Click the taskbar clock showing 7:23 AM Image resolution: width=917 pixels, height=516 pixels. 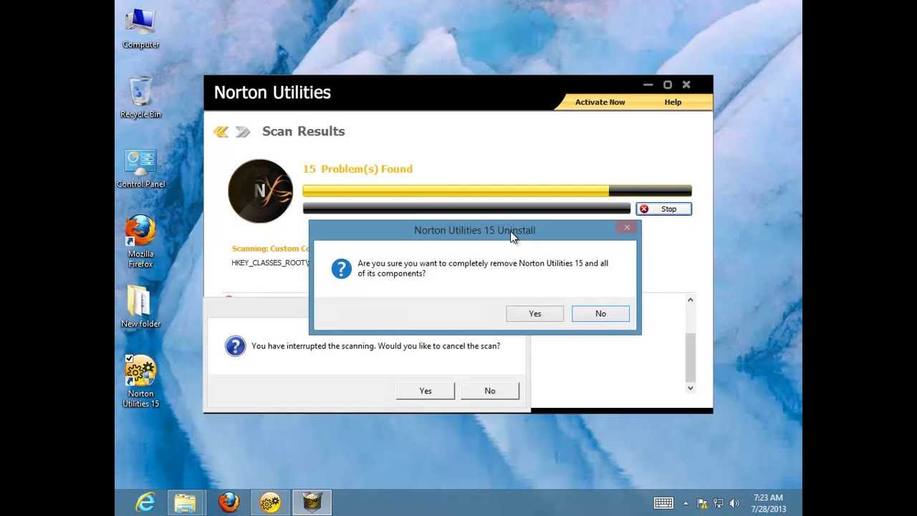(x=768, y=503)
